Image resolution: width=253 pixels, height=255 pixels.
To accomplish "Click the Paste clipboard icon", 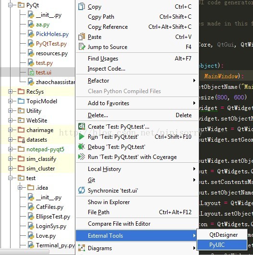I will pyautogui.click(x=82, y=36).
